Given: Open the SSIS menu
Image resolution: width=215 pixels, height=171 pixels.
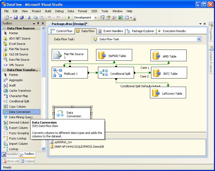Looking at the screenshot, I should (94, 11).
